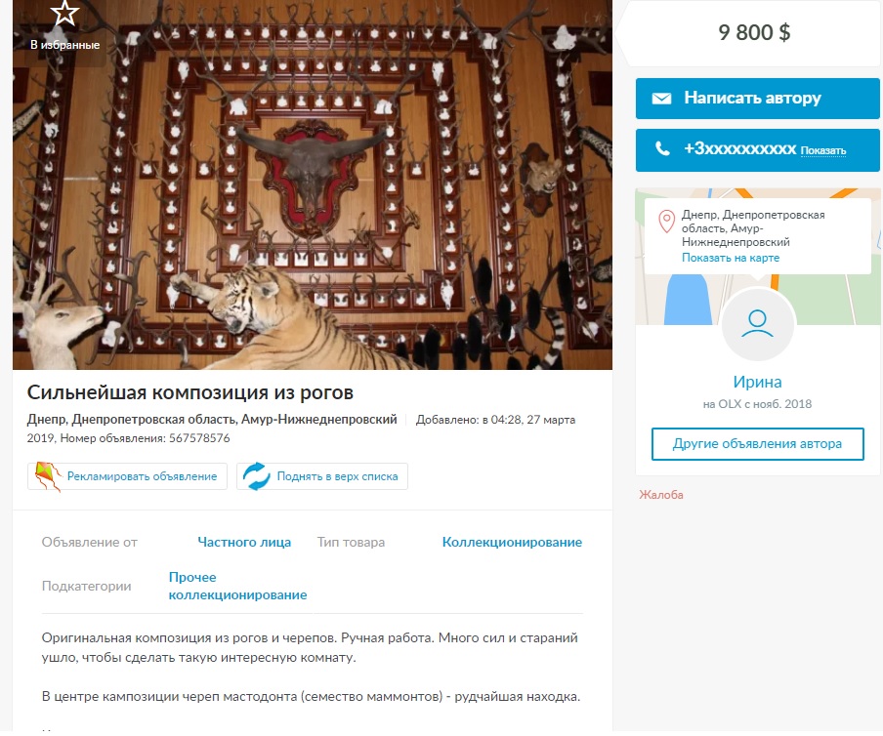Open 'Написать автору' message button
The image size is (883, 736).
[x=757, y=99]
